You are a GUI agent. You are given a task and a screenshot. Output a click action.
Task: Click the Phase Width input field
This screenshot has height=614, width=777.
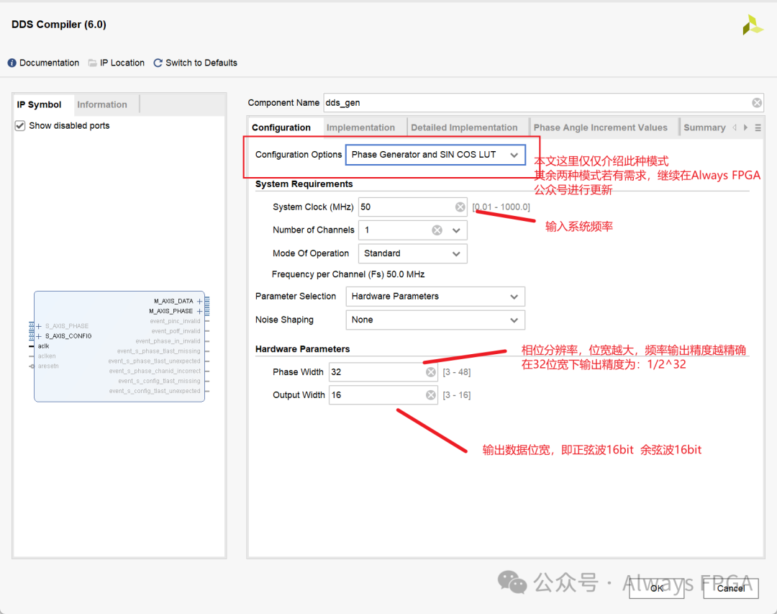click(383, 372)
